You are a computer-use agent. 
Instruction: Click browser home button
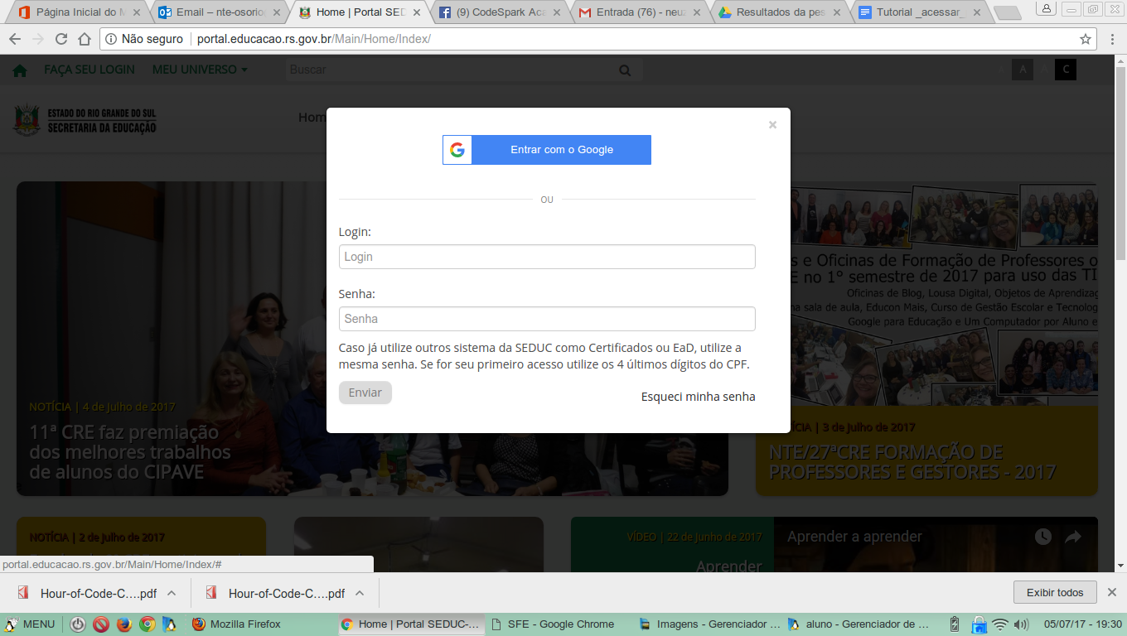coord(85,39)
